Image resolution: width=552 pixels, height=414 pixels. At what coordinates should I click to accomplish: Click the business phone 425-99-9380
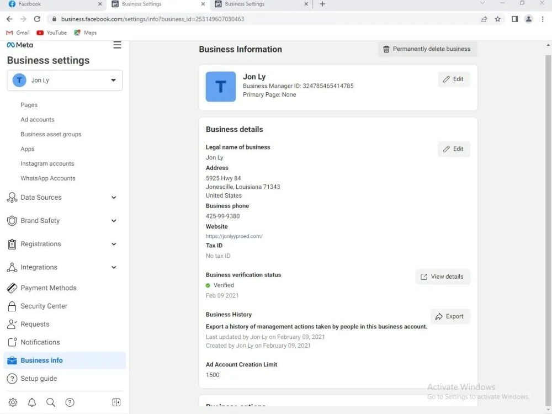[222, 216]
